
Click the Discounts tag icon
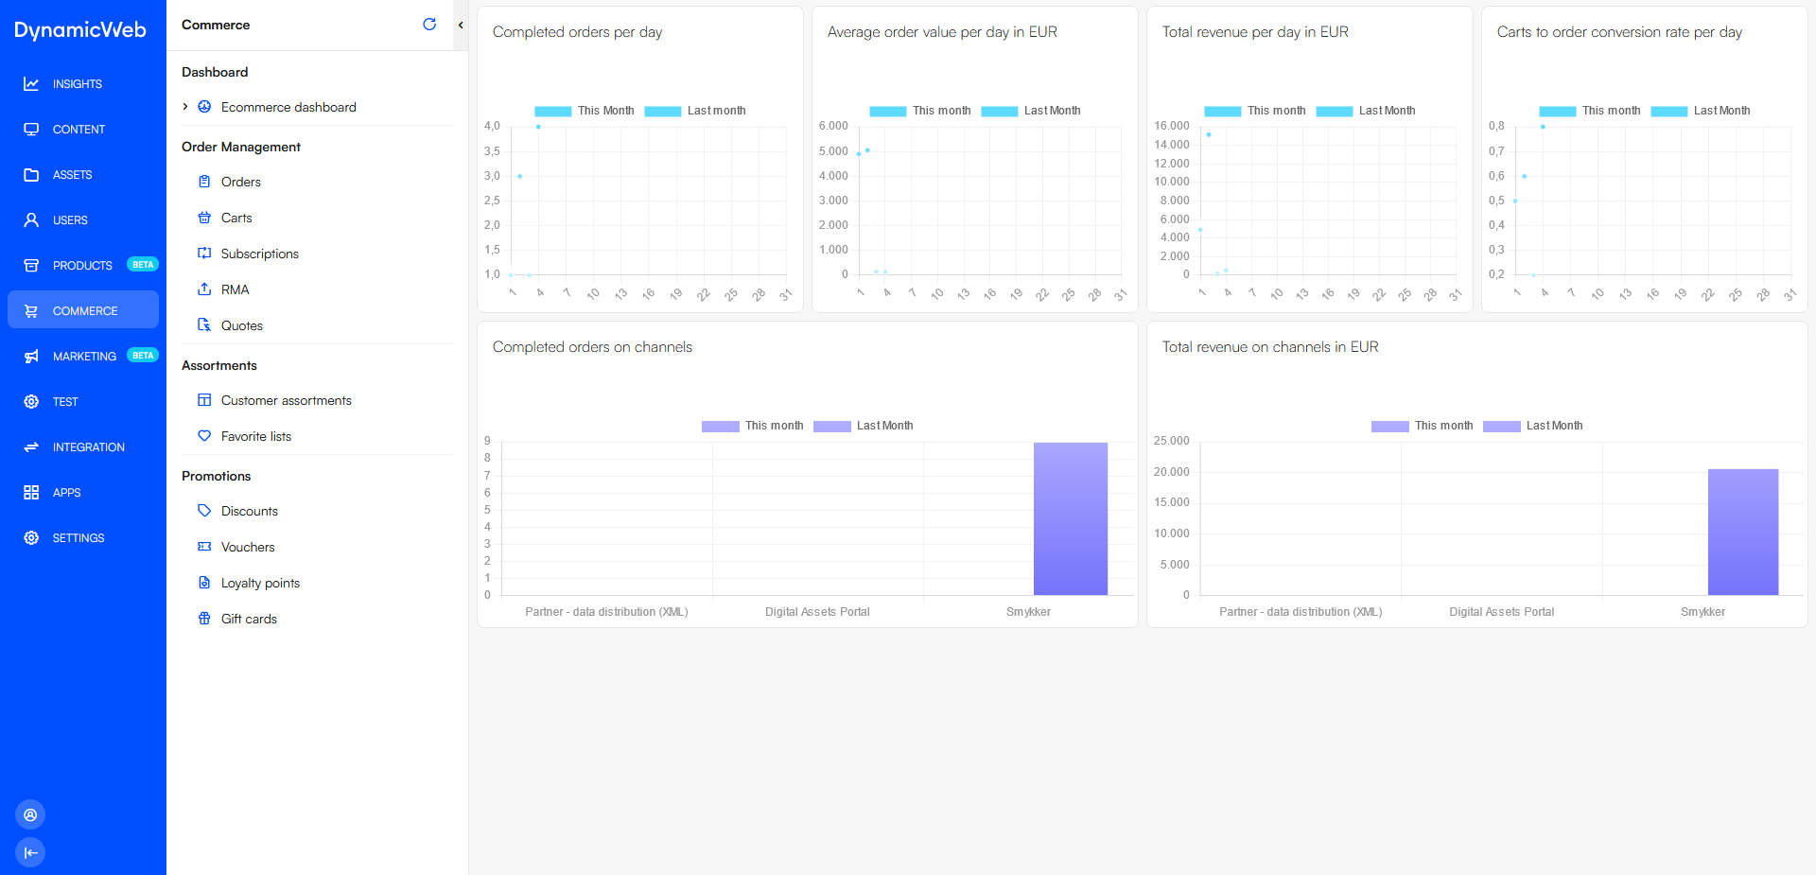[204, 511]
